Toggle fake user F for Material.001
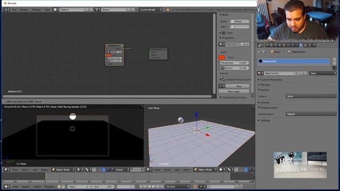340x191 pixels. tap(296, 73)
